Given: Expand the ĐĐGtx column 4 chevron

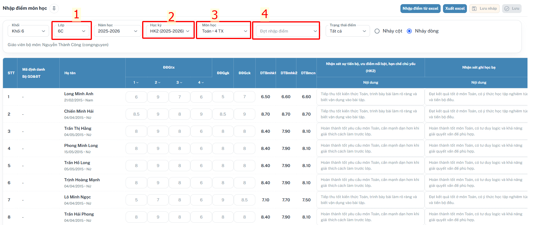Looking at the screenshot, I should pyautogui.click(x=202, y=82).
